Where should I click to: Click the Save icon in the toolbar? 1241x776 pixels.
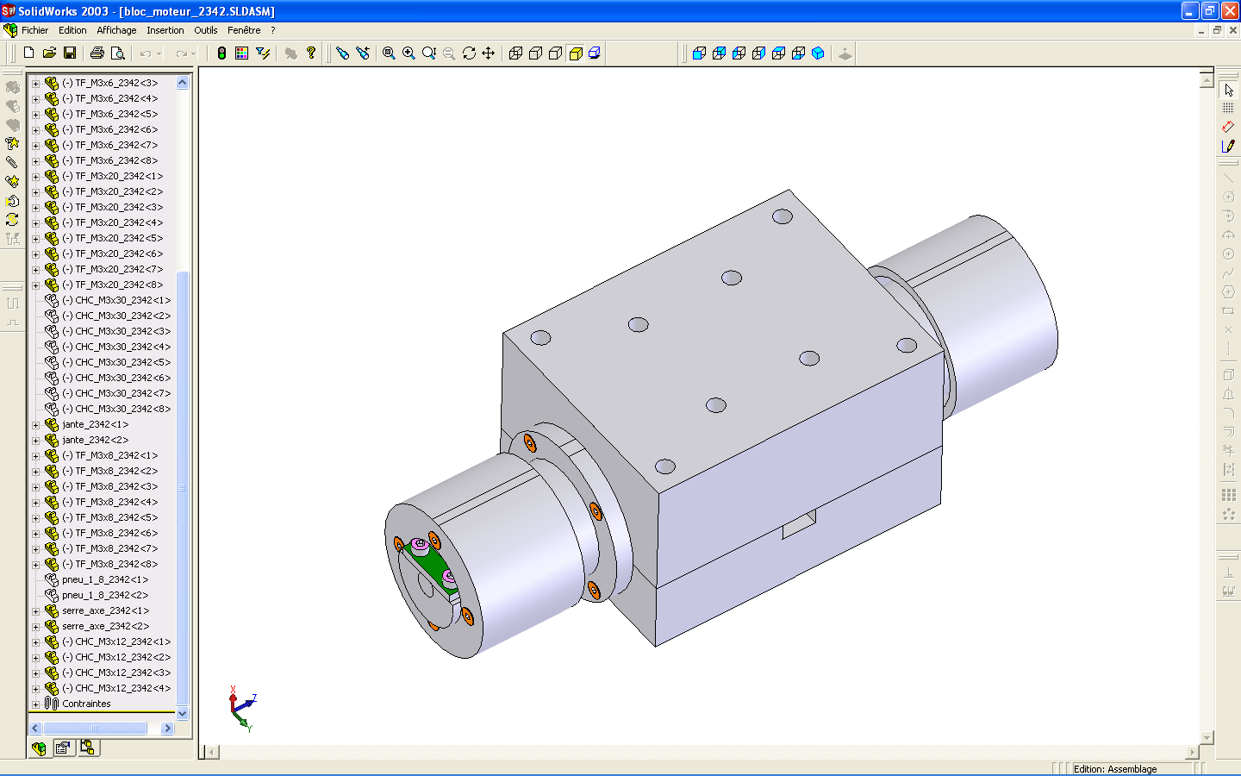(x=70, y=53)
